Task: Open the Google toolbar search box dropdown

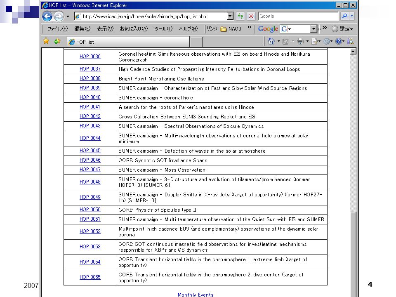Action: [x=313, y=29]
